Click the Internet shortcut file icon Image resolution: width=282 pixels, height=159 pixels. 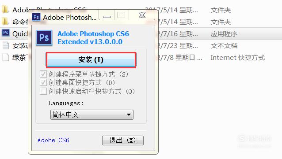(x=6, y=57)
